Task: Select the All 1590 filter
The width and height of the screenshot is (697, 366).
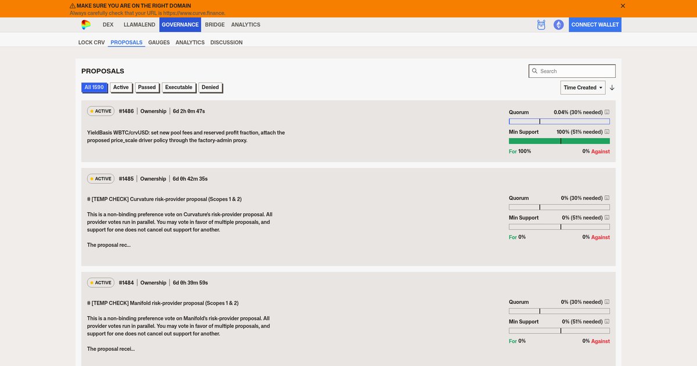Action: (94, 88)
